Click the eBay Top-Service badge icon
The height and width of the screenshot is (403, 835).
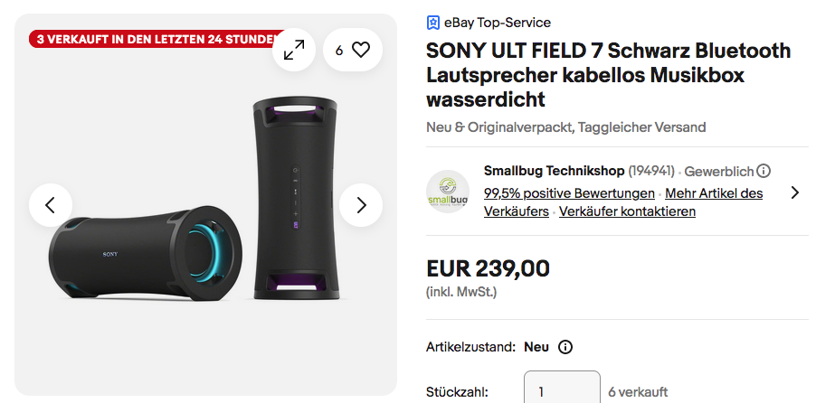pyautogui.click(x=433, y=23)
